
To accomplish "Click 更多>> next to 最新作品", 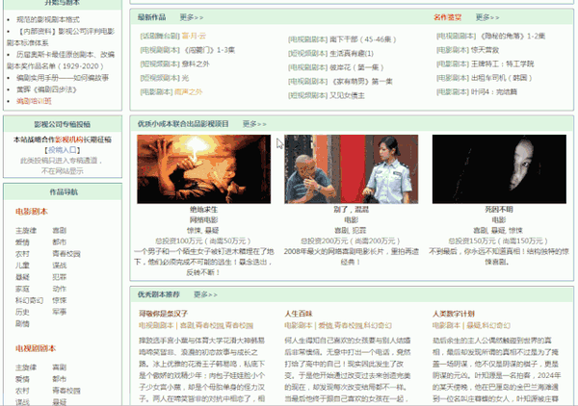I will [x=192, y=17].
